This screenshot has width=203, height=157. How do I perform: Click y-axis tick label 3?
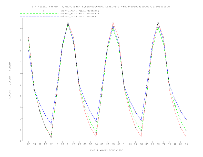[21, 85]
